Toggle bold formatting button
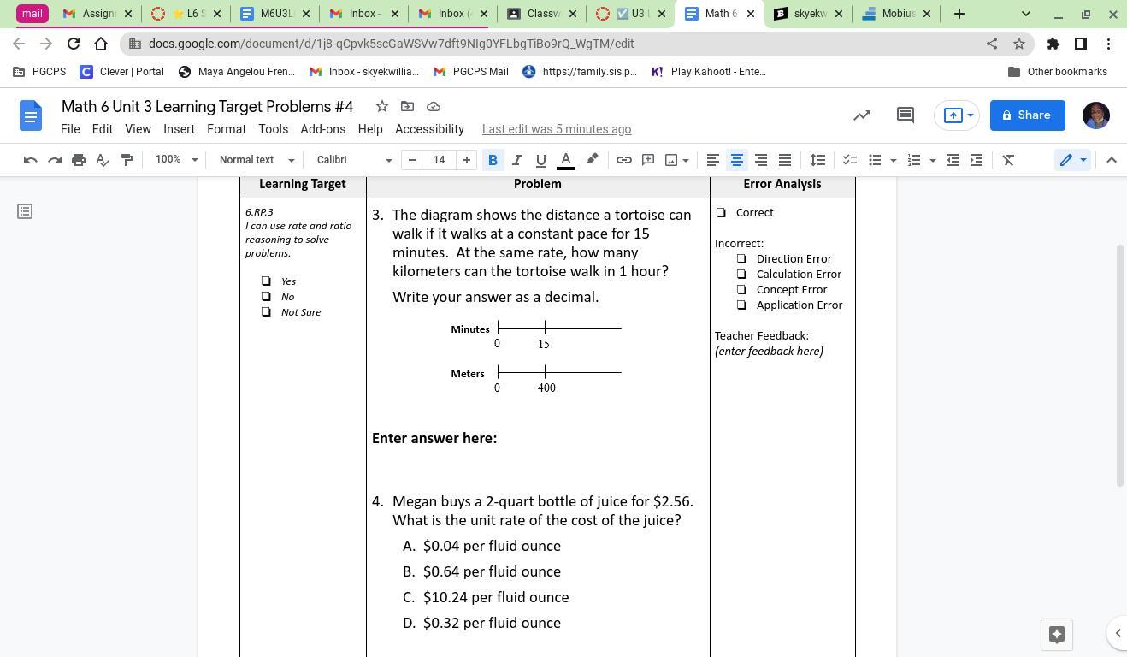This screenshot has height=657, width=1127. click(493, 160)
